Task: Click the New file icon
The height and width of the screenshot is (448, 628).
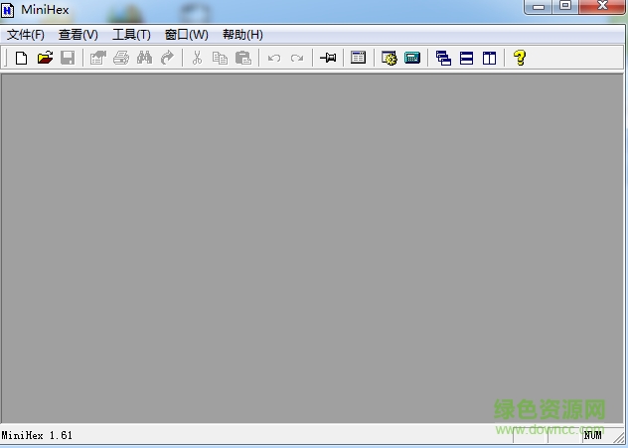Action: pyautogui.click(x=21, y=59)
